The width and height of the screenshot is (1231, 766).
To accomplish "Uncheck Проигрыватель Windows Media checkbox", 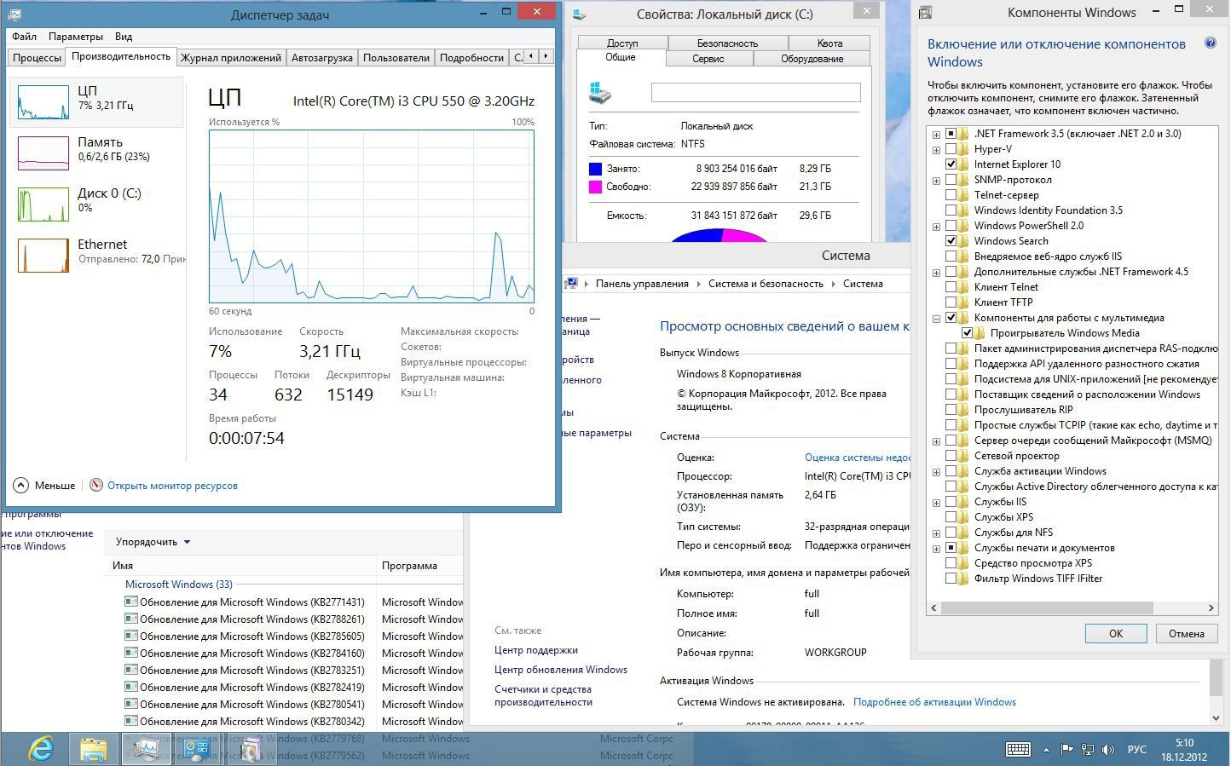I will pyautogui.click(x=967, y=333).
